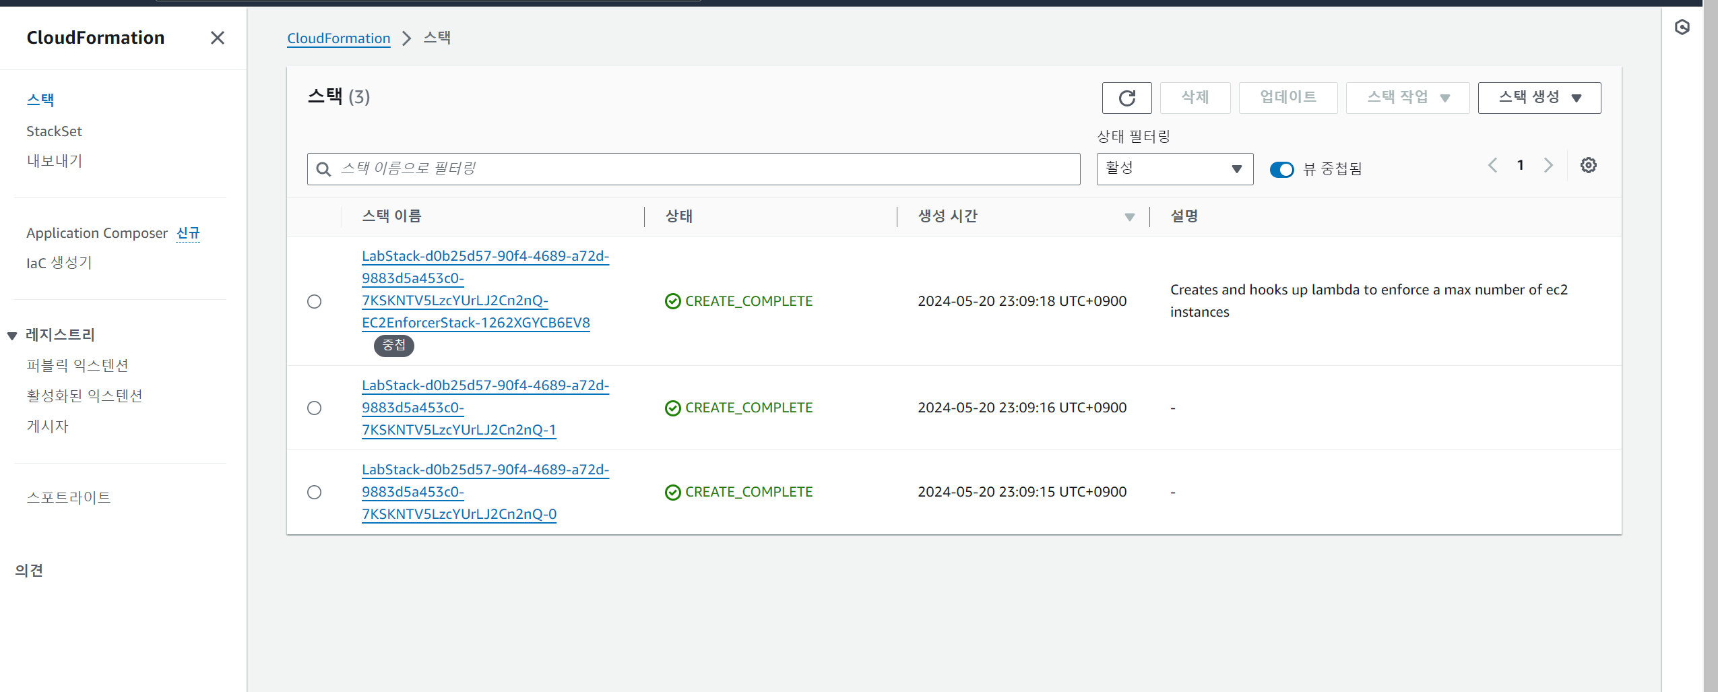This screenshot has width=1718, height=692.
Task: Refresh the stacks list
Action: [x=1126, y=98]
